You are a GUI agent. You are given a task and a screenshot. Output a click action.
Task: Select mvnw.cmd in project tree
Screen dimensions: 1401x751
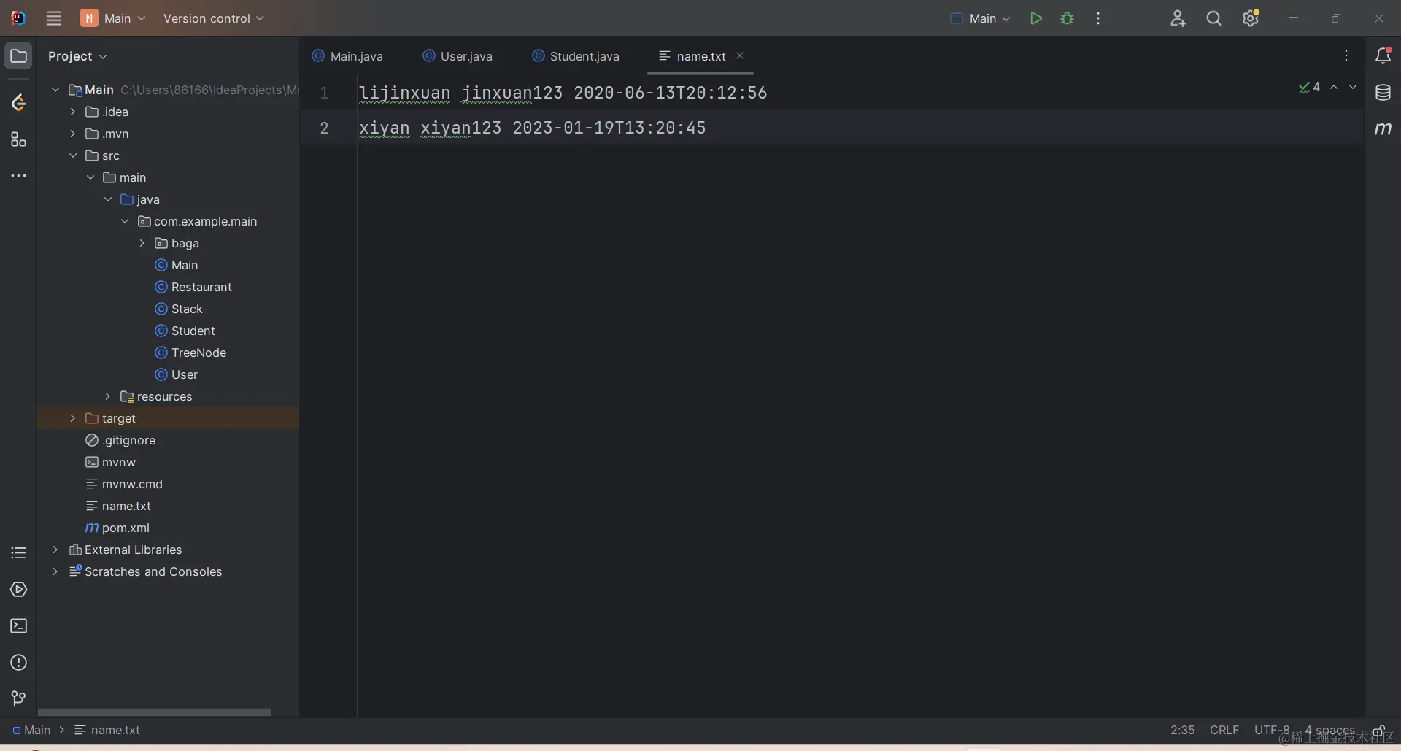124,484
